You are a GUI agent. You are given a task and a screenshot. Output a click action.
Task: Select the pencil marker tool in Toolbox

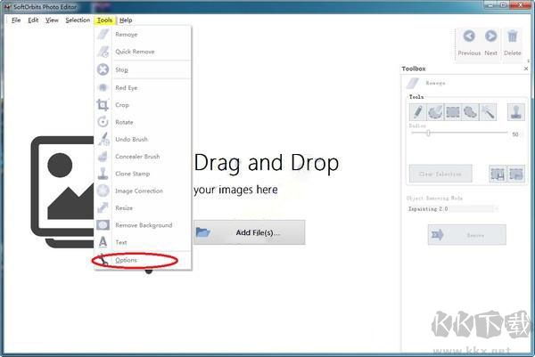click(416, 112)
